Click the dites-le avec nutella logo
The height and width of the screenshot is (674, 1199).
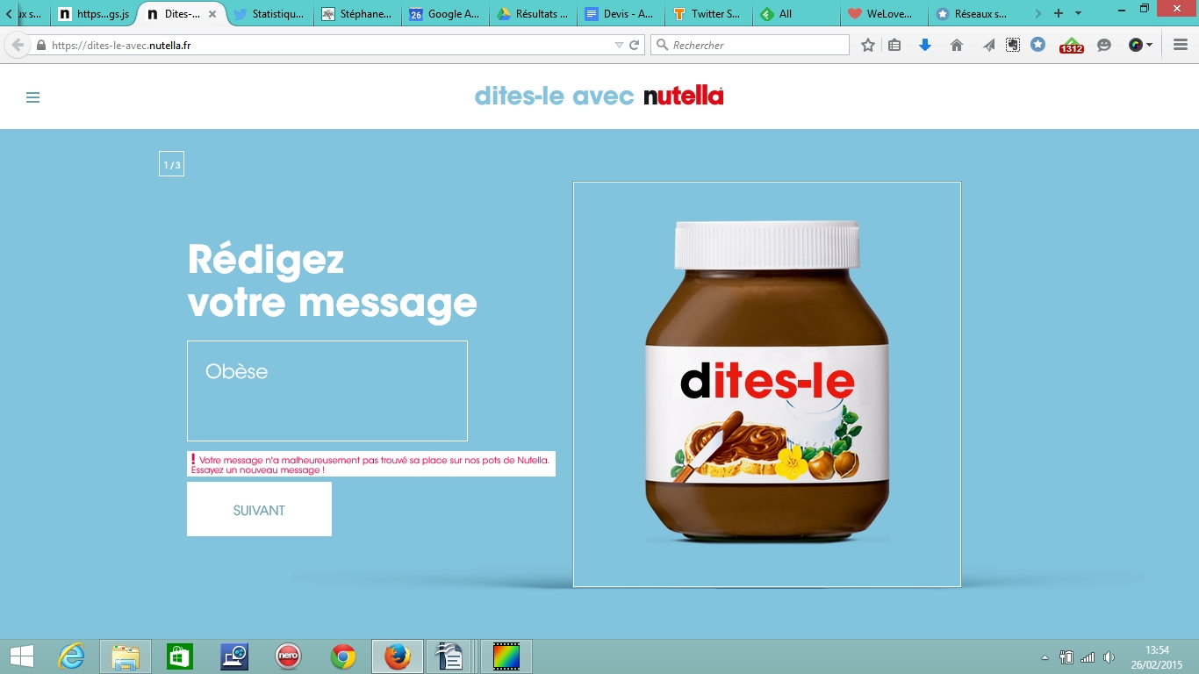[x=599, y=96]
